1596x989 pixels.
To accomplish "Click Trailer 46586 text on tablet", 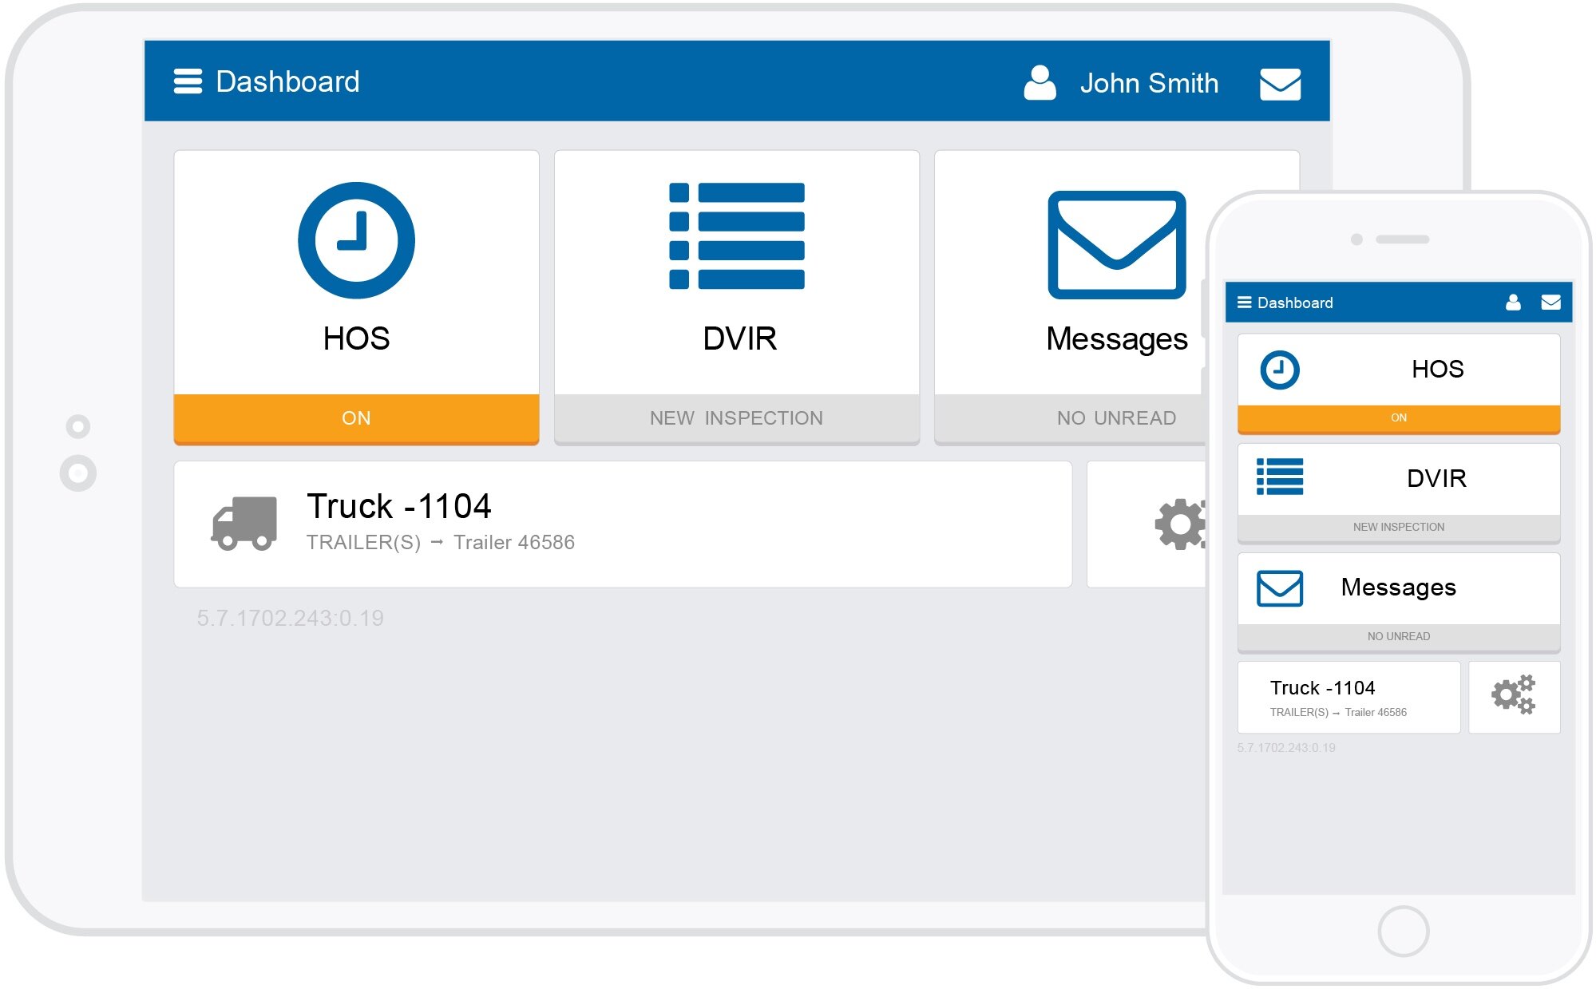I will pyautogui.click(x=514, y=543).
